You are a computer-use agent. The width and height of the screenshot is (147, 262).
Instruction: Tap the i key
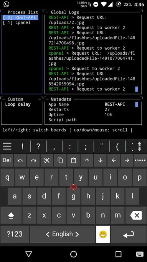[x=110, y=177]
